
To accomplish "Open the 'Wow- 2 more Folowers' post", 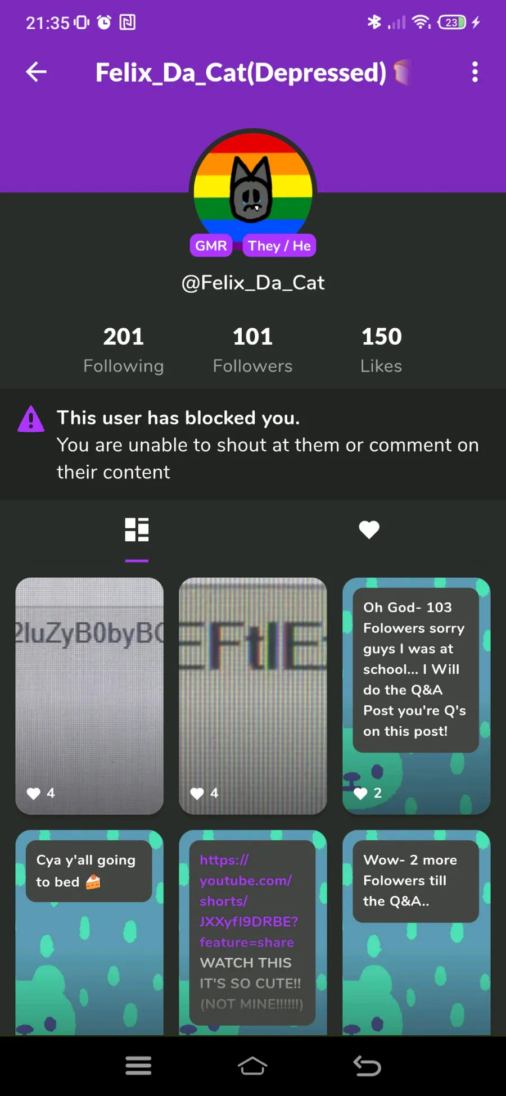I will [x=417, y=932].
